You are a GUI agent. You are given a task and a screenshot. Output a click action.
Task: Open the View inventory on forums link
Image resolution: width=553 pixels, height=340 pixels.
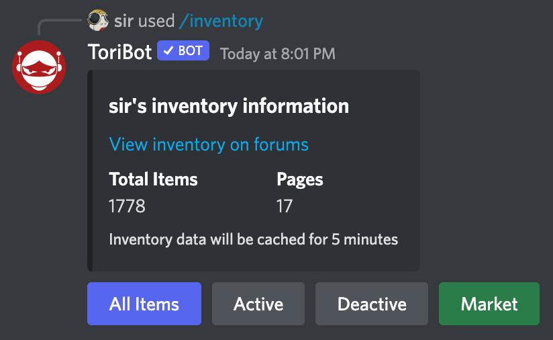209,144
